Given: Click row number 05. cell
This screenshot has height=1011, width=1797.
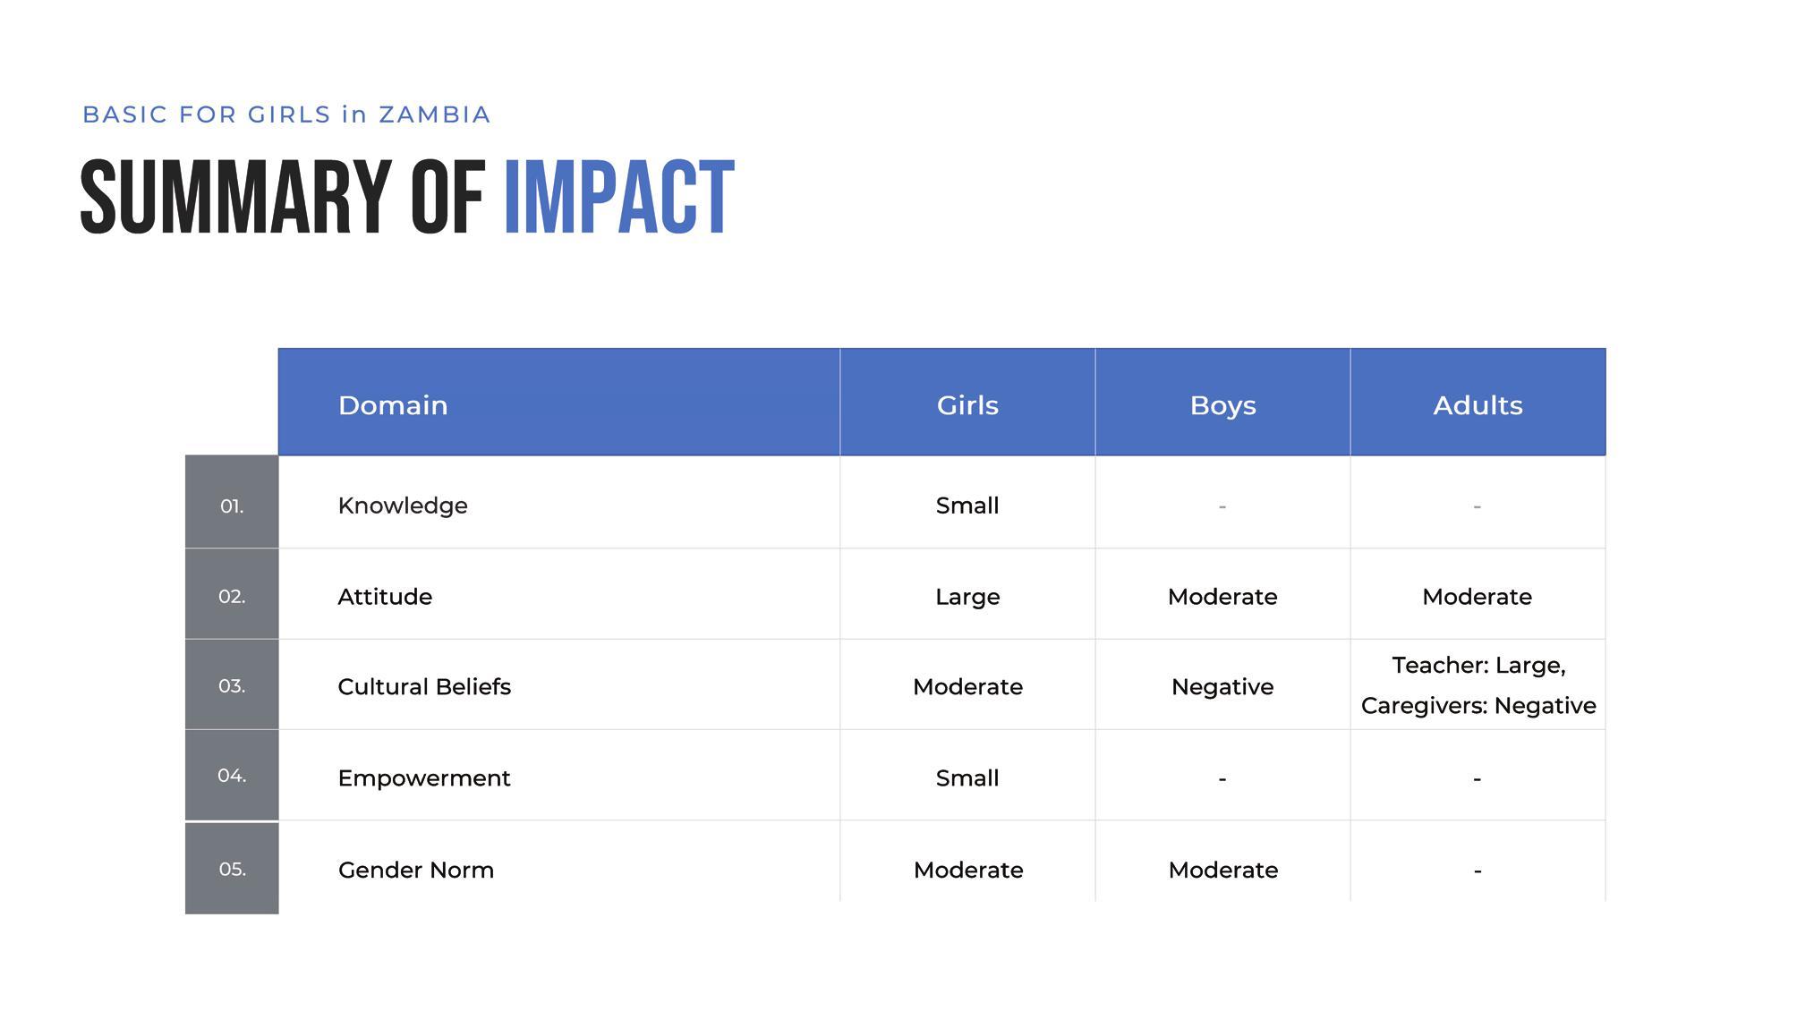Looking at the screenshot, I should click(x=232, y=868).
